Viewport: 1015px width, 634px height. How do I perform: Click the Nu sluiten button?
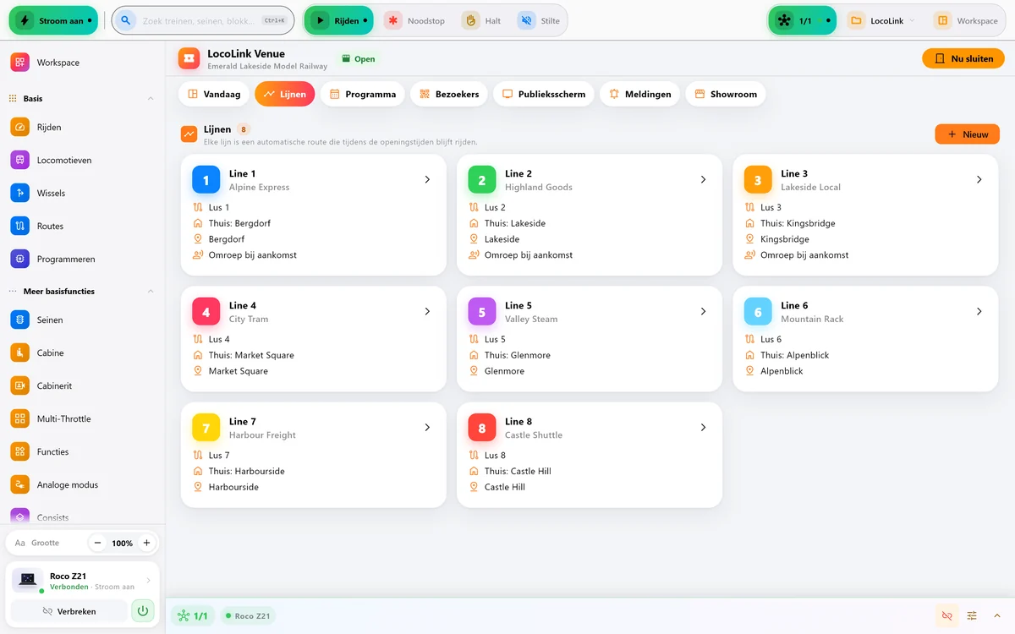click(963, 58)
